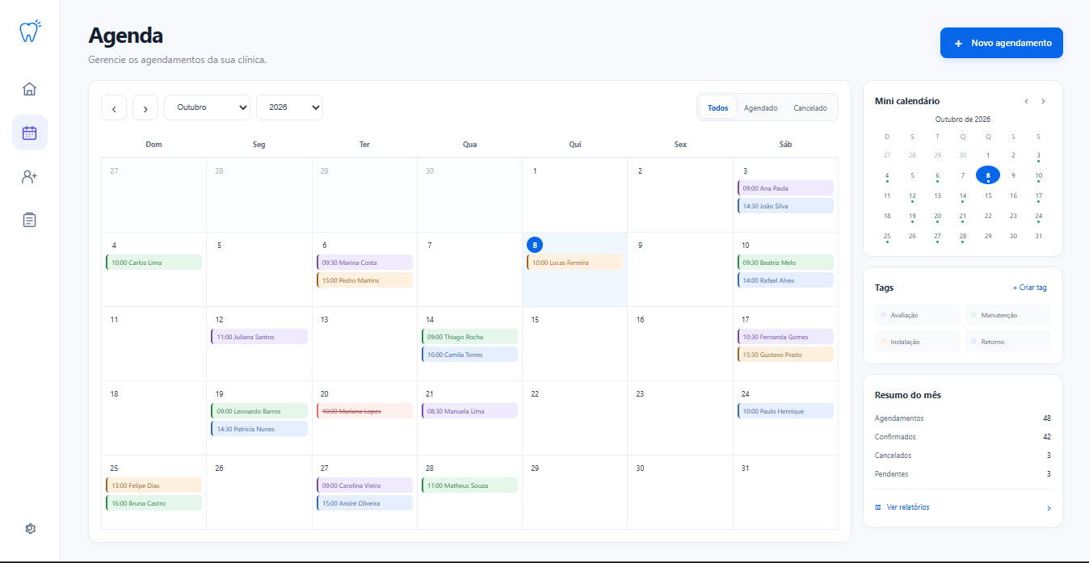The width and height of the screenshot is (1089, 563).
Task: Click the Pendentes row label
Action: (x=892, y=474)
